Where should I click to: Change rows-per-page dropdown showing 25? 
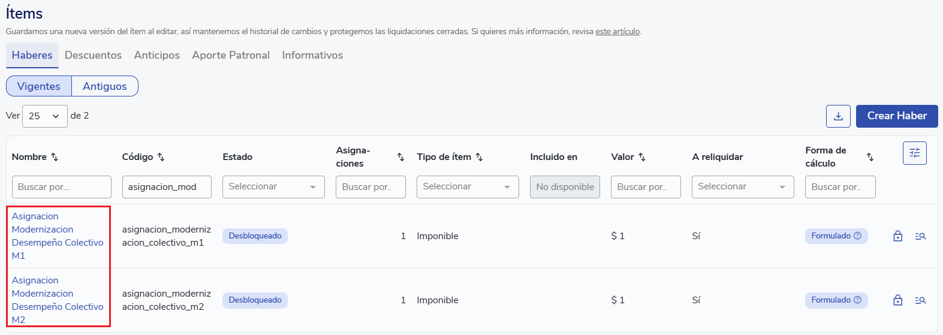[x=45, y=116]
